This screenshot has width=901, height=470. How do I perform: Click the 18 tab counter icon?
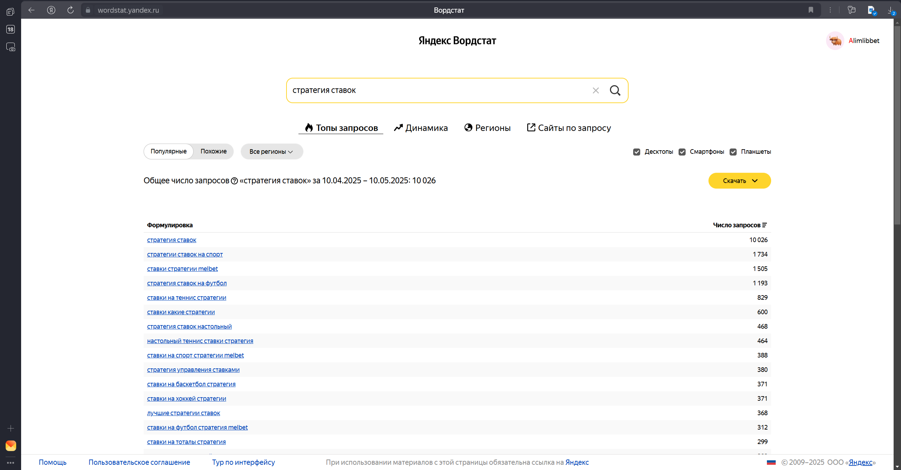[11, 29]
